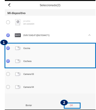Click the Camera 04 camera icon
Image resolution: width=96 pixels, height=110 pixels.
tap(18, 87)
